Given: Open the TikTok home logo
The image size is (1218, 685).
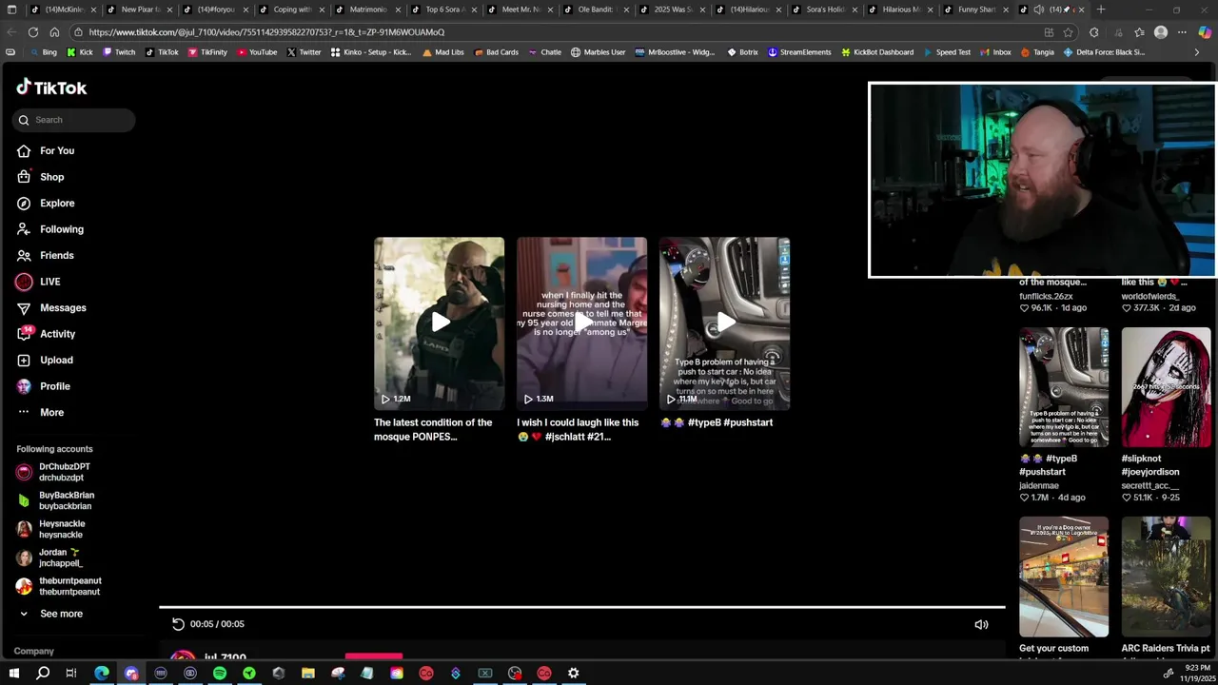Looking at the screenshot, I should pos(51,88).
